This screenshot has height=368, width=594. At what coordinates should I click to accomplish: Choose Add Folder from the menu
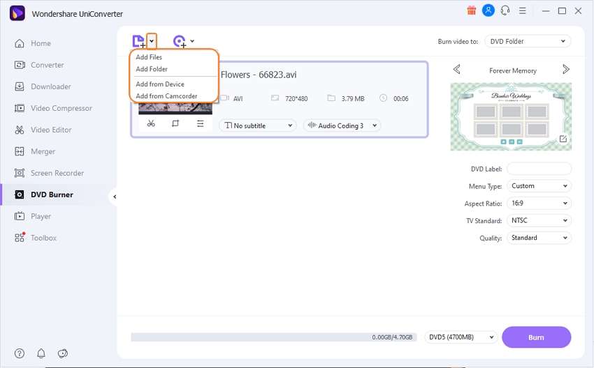pyautogui.click(x=152, y=69)
